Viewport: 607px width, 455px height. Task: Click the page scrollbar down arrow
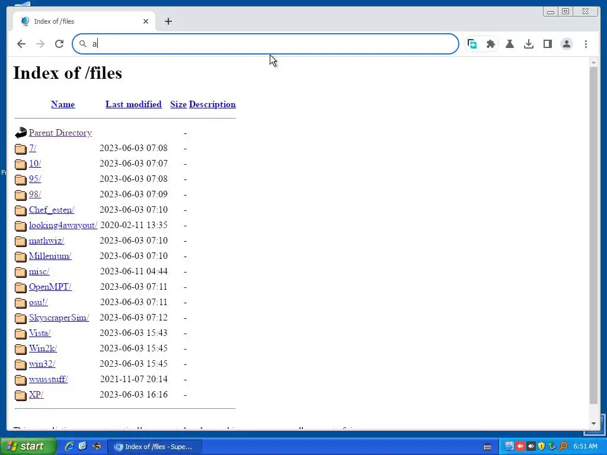593,423
